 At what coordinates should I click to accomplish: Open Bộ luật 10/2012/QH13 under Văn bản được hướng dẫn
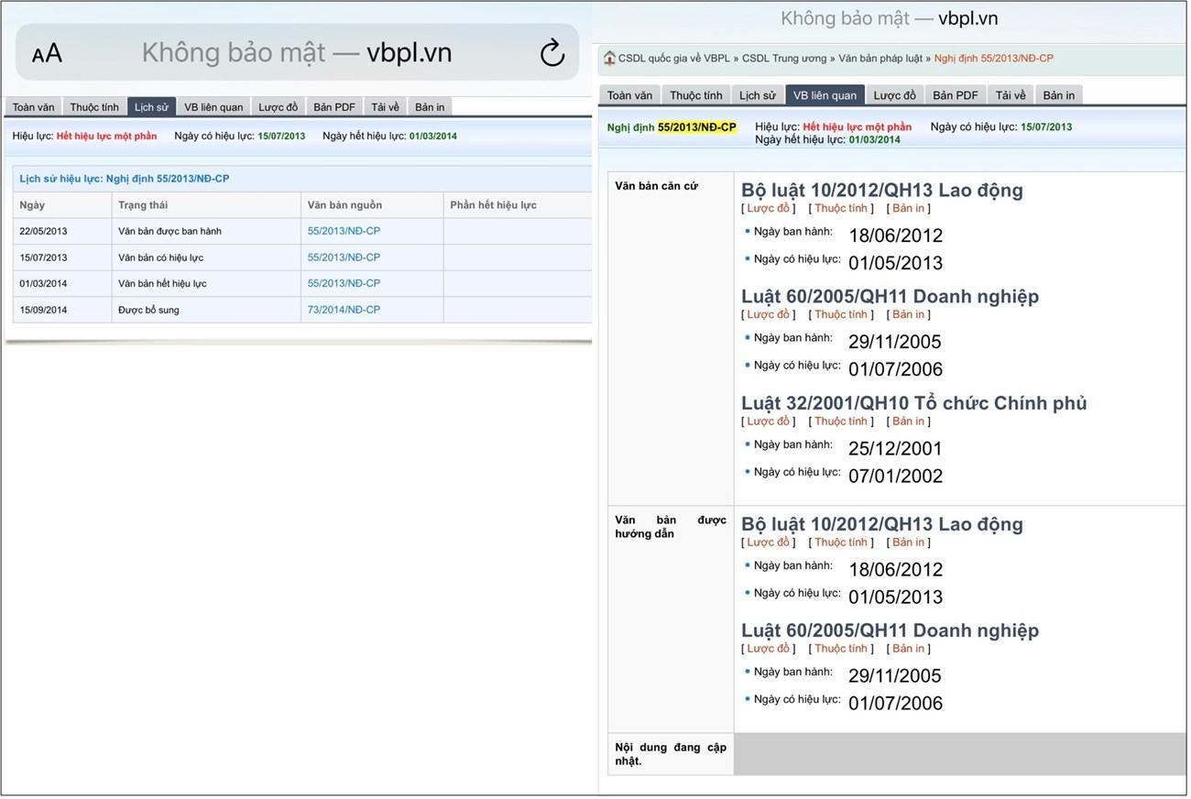pos(882,525)
